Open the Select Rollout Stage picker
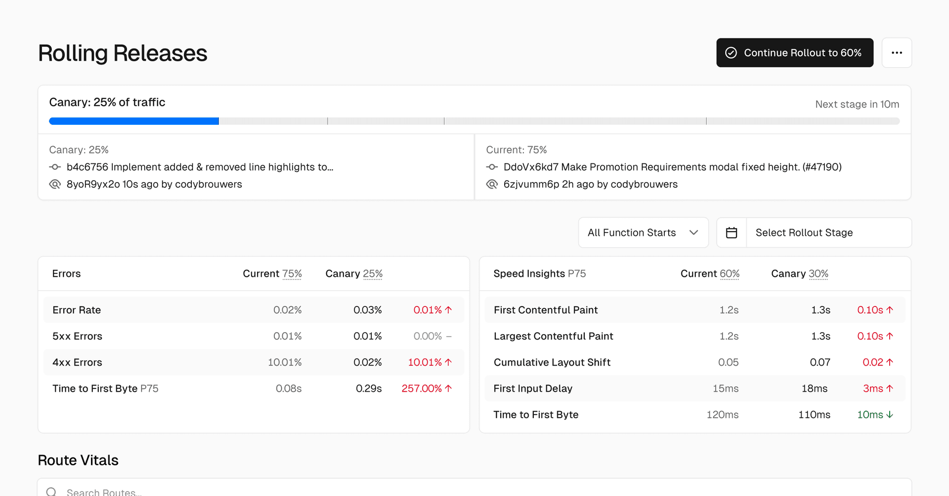 coord(828,232)
